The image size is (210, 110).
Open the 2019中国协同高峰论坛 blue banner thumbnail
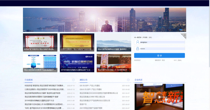tap(77, 63)
